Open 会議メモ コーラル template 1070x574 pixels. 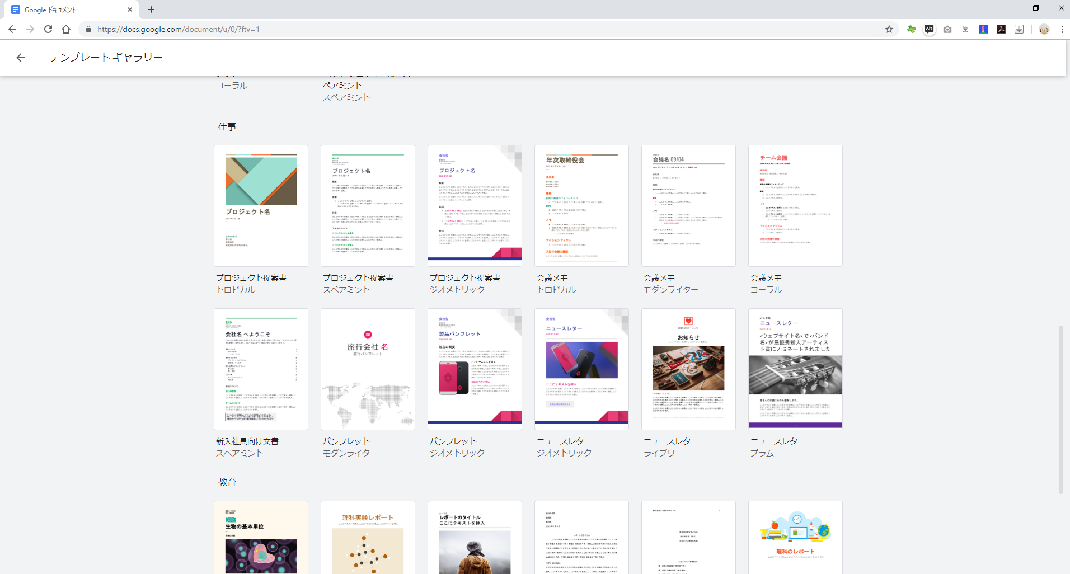(795, 206)
